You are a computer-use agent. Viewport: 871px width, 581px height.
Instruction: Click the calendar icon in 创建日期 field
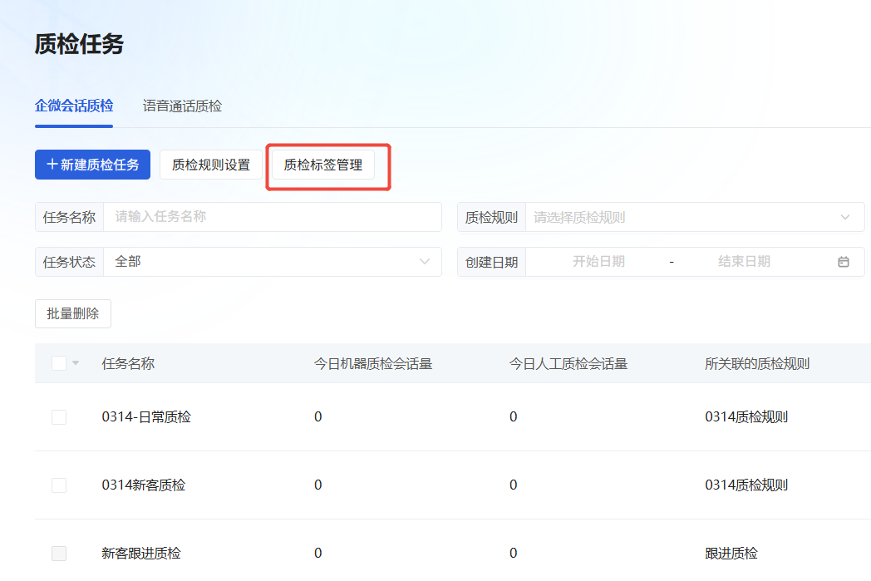(x=844, y=262)
